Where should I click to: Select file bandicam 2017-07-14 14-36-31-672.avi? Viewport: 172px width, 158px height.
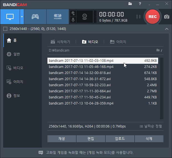pos(103,79)
